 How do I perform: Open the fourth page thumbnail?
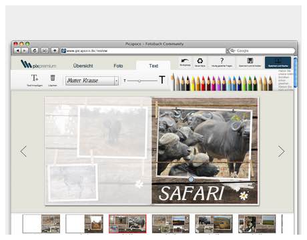[x=171, y=223]
